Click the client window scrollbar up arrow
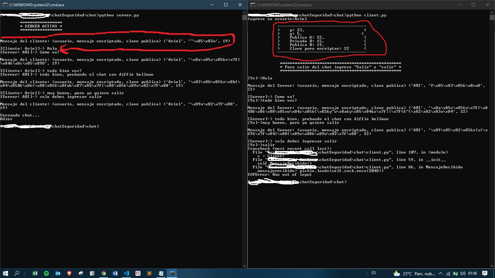This screenshot has height=278, width=495. point(492,12)
